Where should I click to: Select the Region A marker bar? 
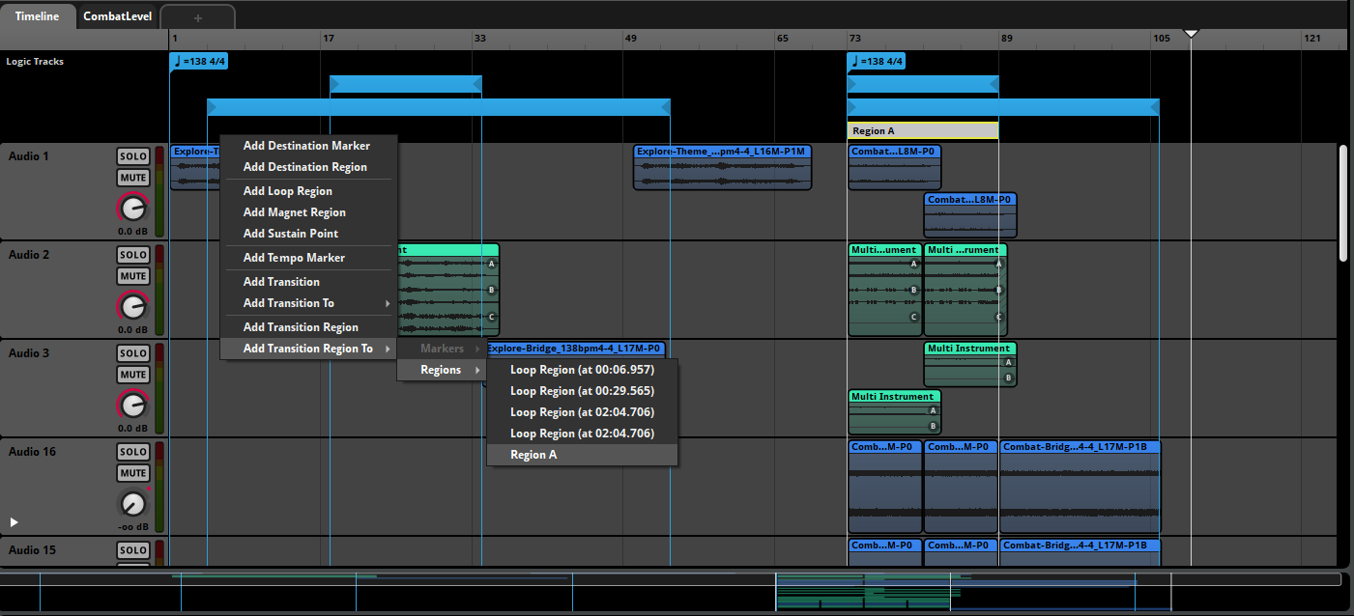(x=923, y=130)
